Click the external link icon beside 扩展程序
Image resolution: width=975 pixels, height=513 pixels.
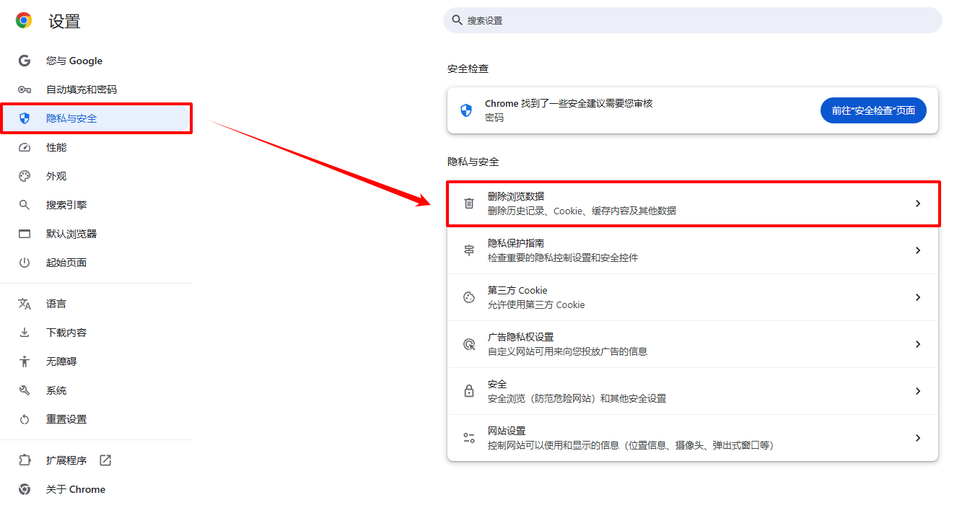pyautogui.click(x=105, y=460)
